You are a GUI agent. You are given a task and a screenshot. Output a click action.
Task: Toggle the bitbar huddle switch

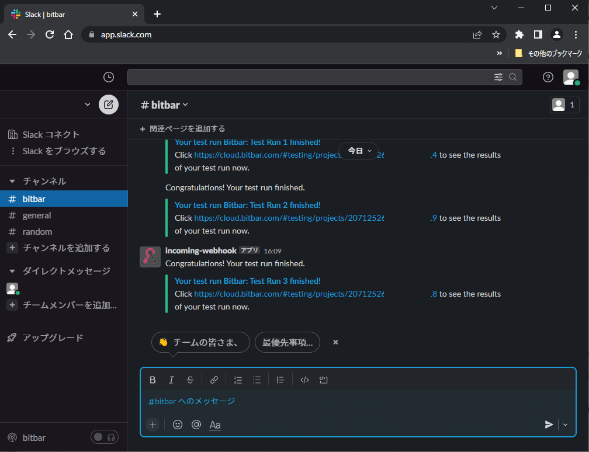point(105,437)
